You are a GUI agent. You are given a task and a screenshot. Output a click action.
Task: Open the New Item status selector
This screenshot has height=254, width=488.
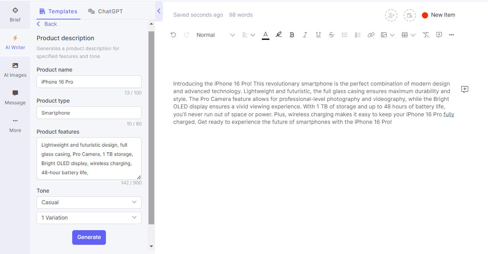pos(439,15)
